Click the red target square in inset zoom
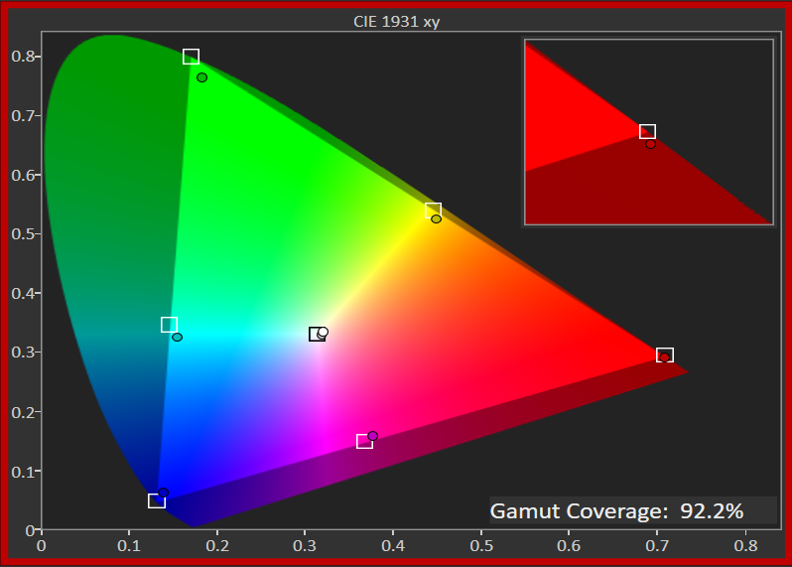 647,132
